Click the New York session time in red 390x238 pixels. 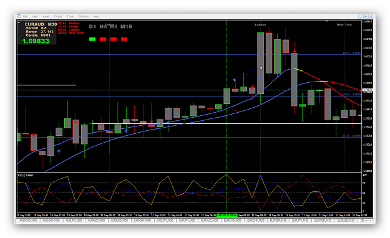click(71, 32)
